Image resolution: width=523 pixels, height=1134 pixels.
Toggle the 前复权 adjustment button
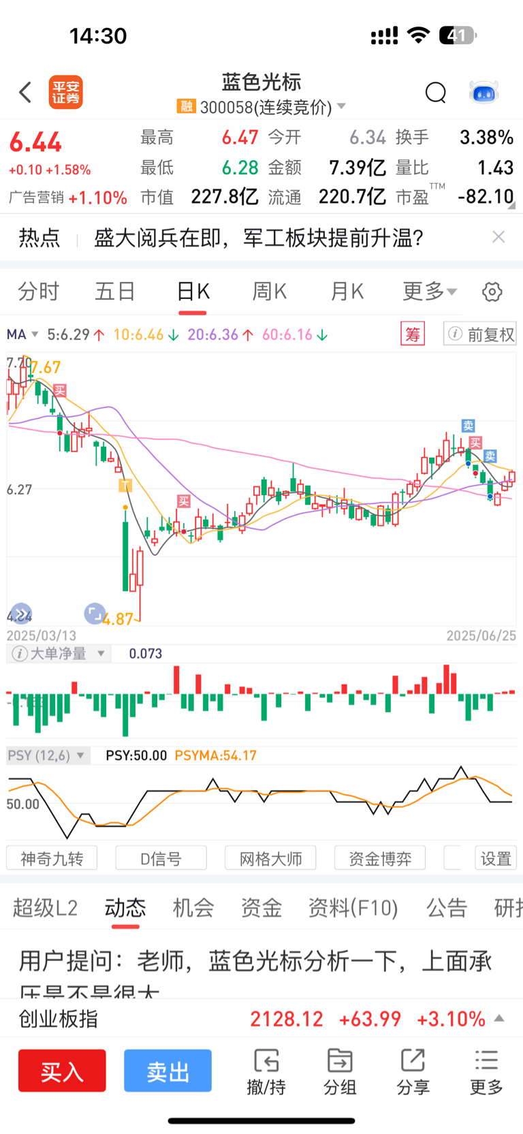[480, 334]
